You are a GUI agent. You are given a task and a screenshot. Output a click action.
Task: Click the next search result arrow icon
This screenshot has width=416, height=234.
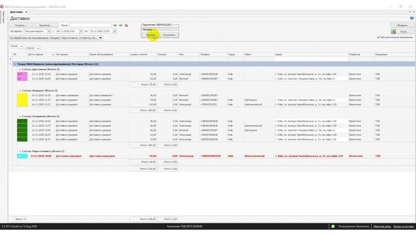(120, 25)
